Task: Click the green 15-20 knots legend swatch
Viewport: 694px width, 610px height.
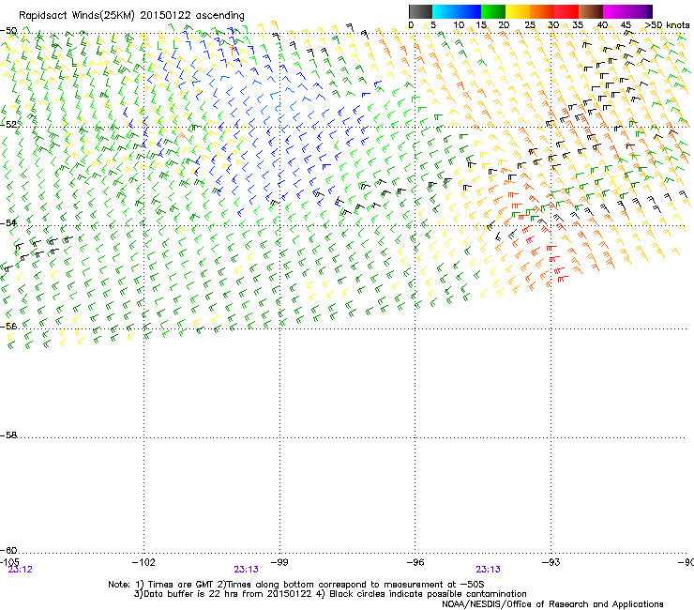Action: [x=493, y=11]
